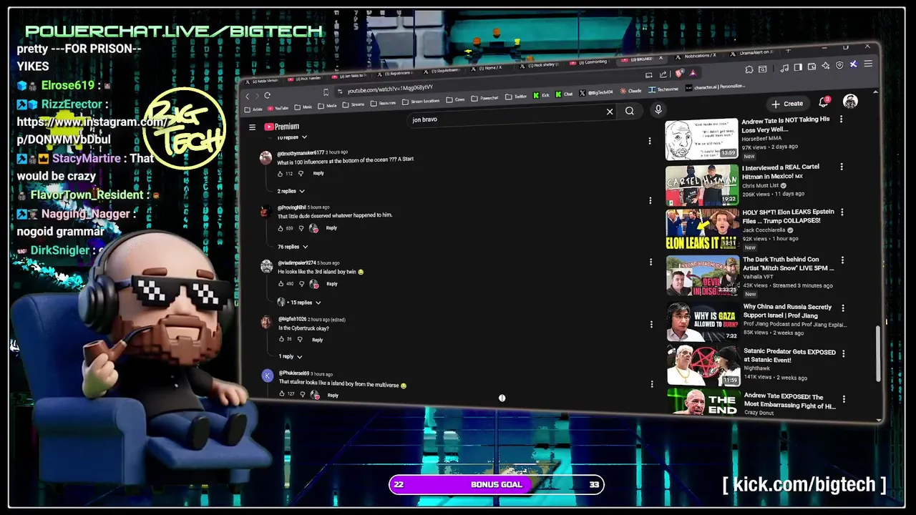The width and height of the screenshot is (916, 515).
Task: Reply to the @ProvingNihil comment
Action: [x=331, y=228]
